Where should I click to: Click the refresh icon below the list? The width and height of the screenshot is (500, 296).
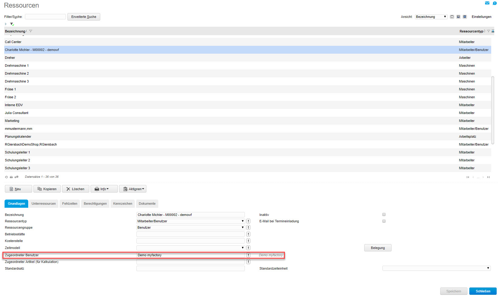click(6, 177)
